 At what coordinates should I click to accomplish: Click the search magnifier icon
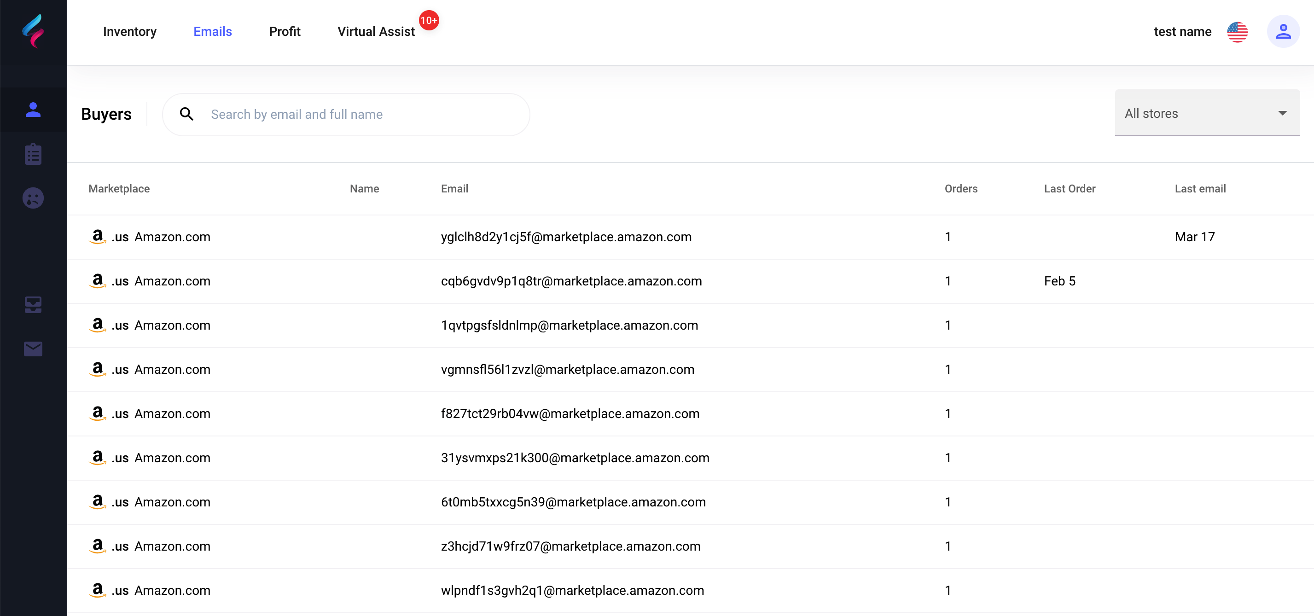(186, 114)
